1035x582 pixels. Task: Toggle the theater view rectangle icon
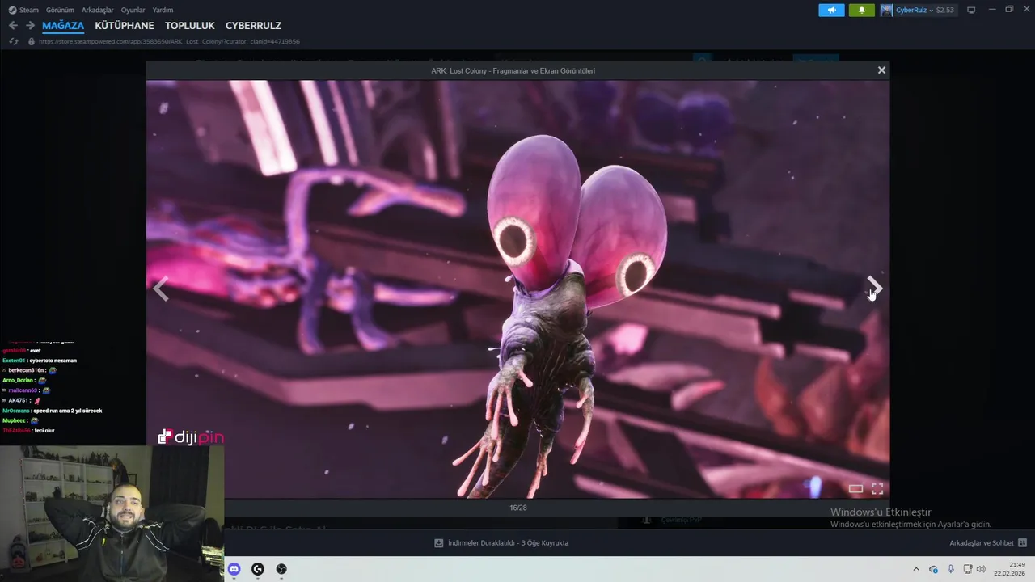[x=855, y=488]
